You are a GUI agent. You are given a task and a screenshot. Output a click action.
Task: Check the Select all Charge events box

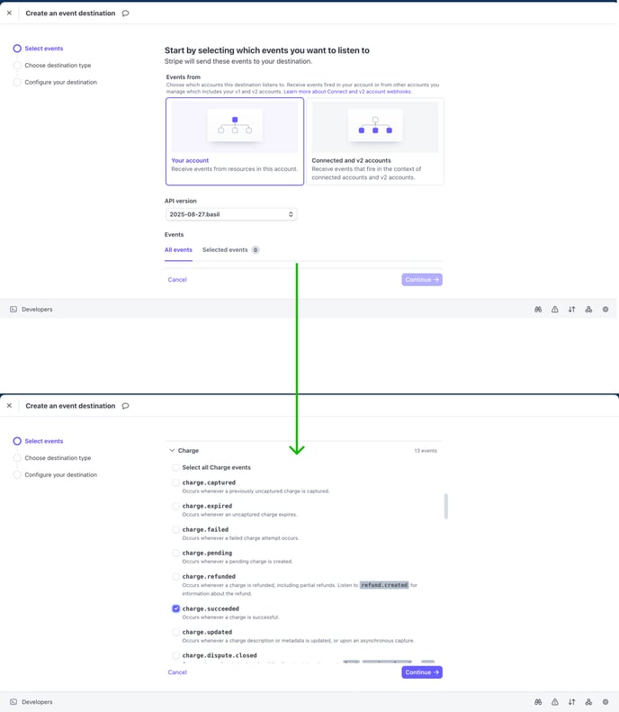tap(176, 468)
